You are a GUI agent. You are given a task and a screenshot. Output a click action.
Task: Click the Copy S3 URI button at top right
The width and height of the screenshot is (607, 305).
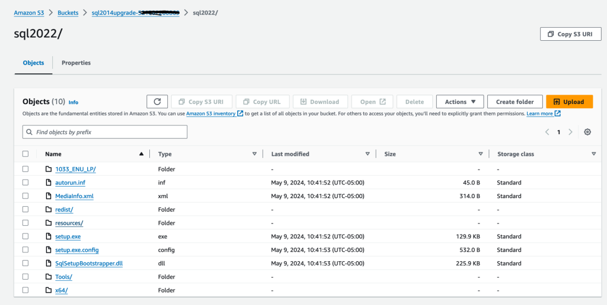tap(571, 34)
